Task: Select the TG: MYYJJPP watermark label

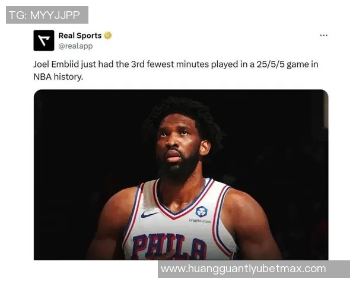Action: tap(47, 15)
